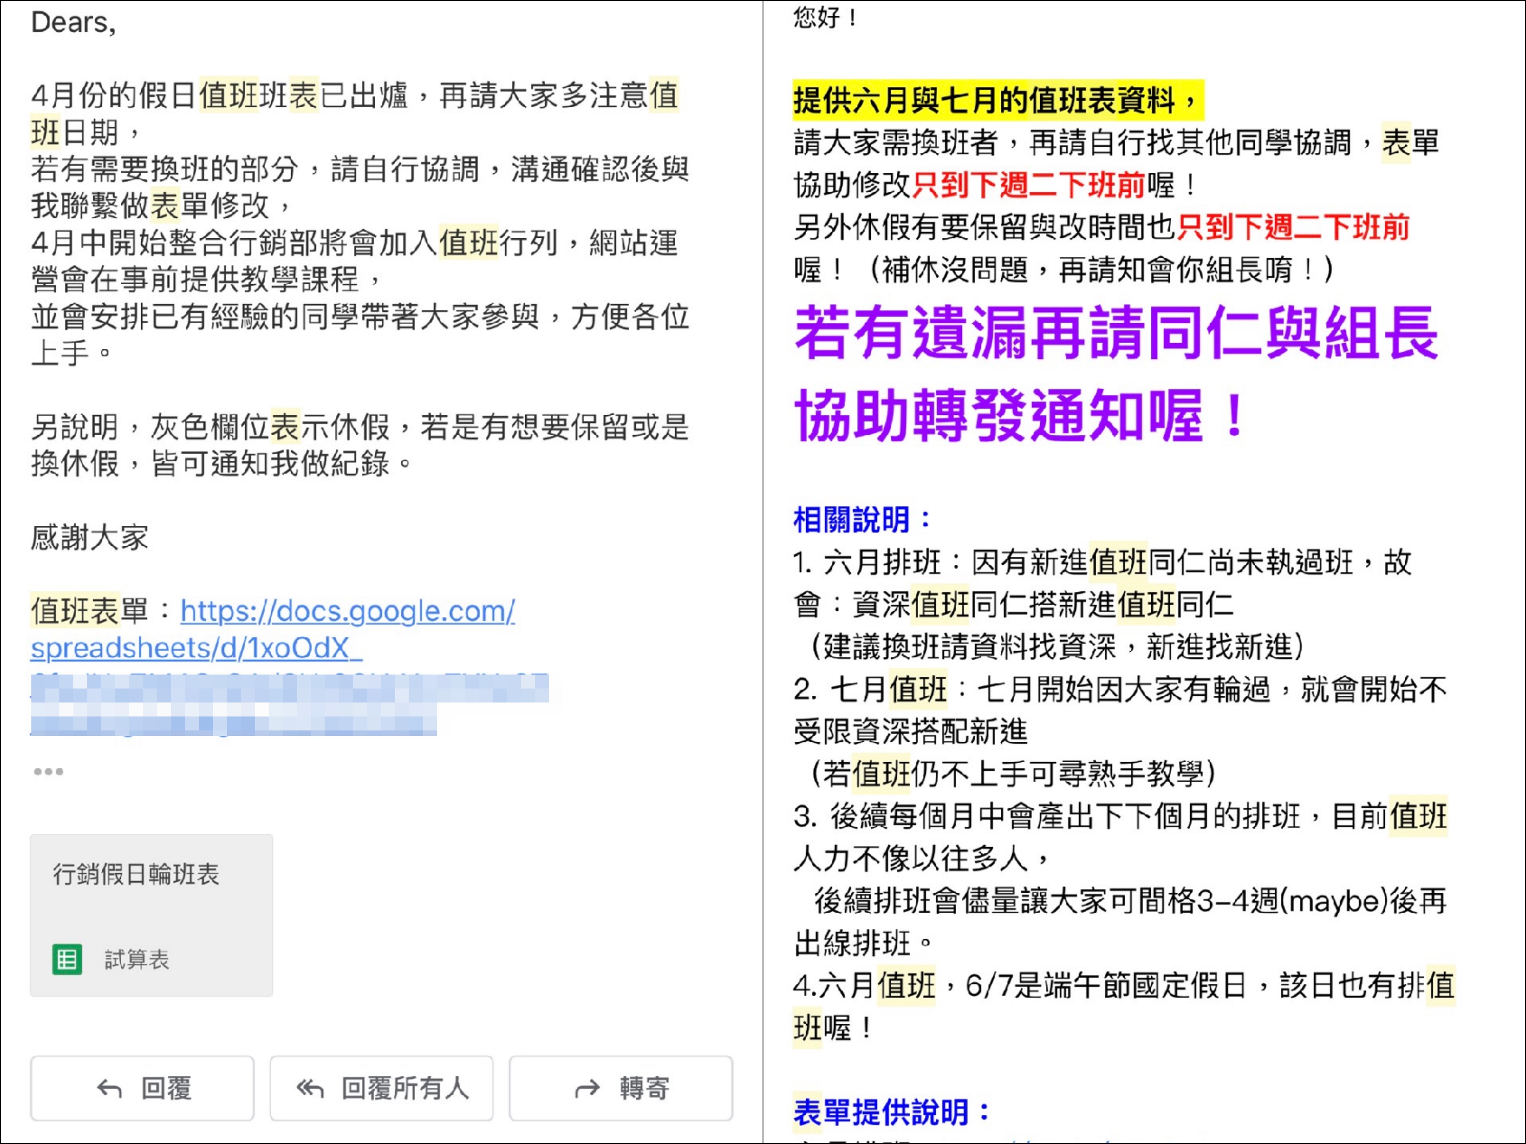Open the 行銷假日輪班表 attachment card
Screen dimensions: 1526x1144
pos(151,915)
